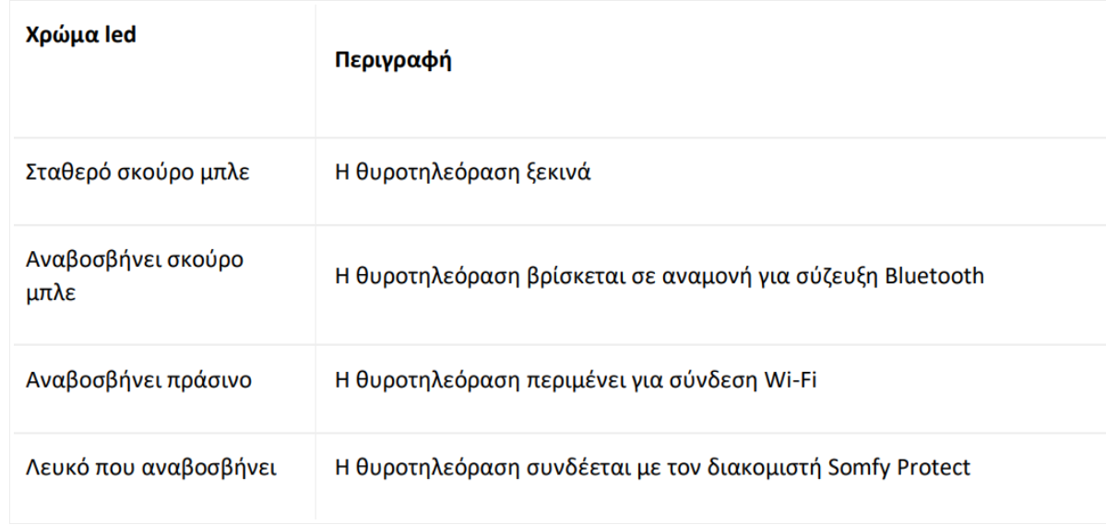The width and height of the screenshot is (1106, 525).
Task: Click the 'Περιγραφή' column header
Action: coord(394,61)
